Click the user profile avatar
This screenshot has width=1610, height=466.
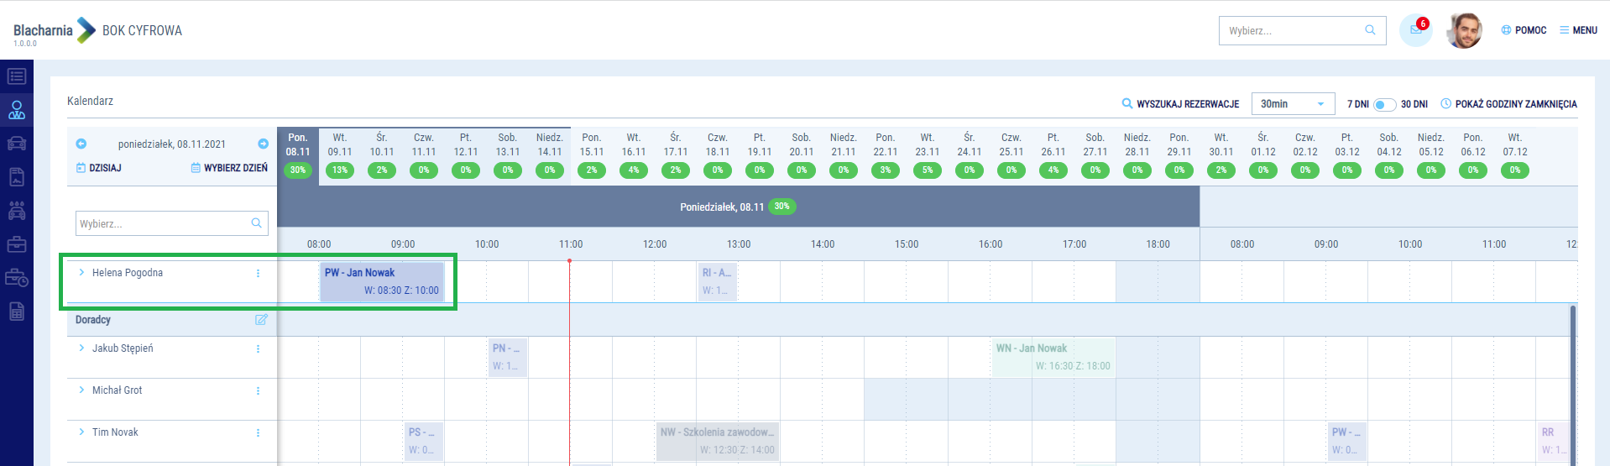tap(1464, 31)
